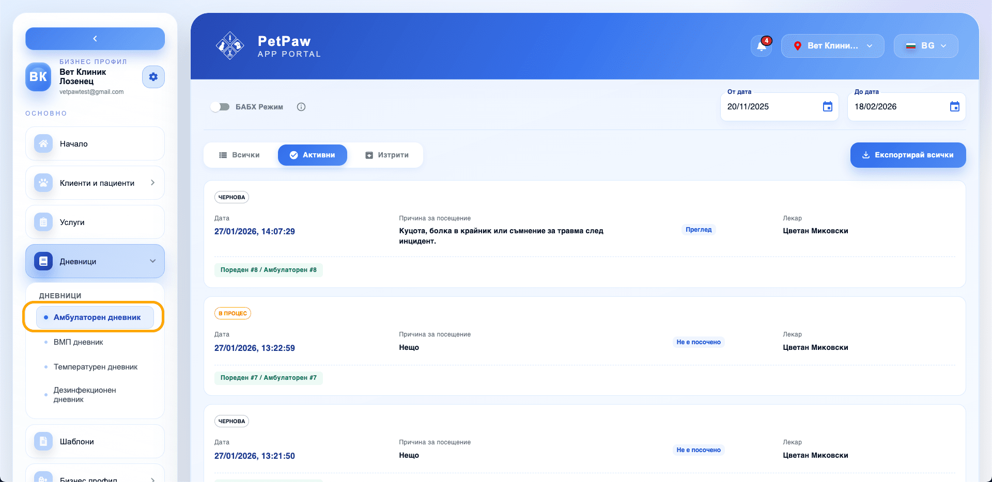992x482 pixels.
Task: Open calendar picker for До дата
Action: [955, 106]
